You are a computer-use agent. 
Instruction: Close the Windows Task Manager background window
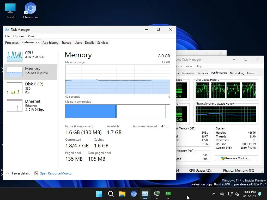pos(258,59)
